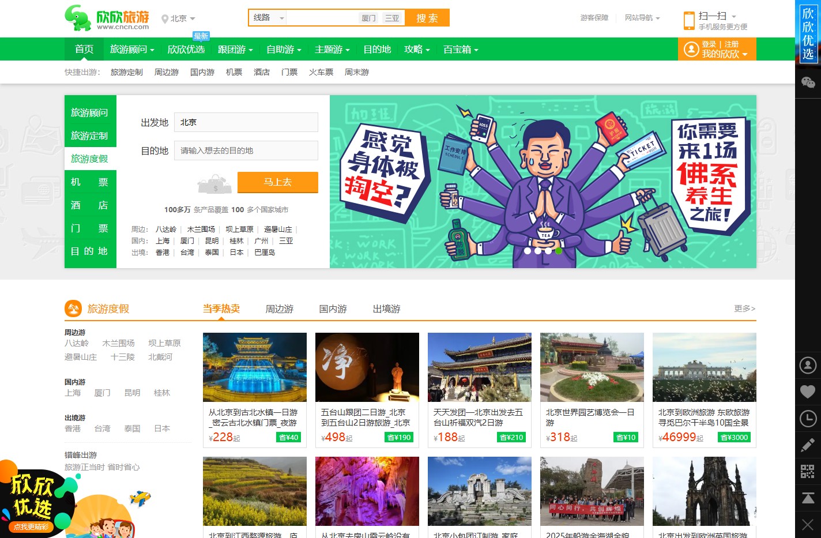The image size is (821, 538).
Task: Open the 欣欣优选 nav item
Action: [186, 50]
